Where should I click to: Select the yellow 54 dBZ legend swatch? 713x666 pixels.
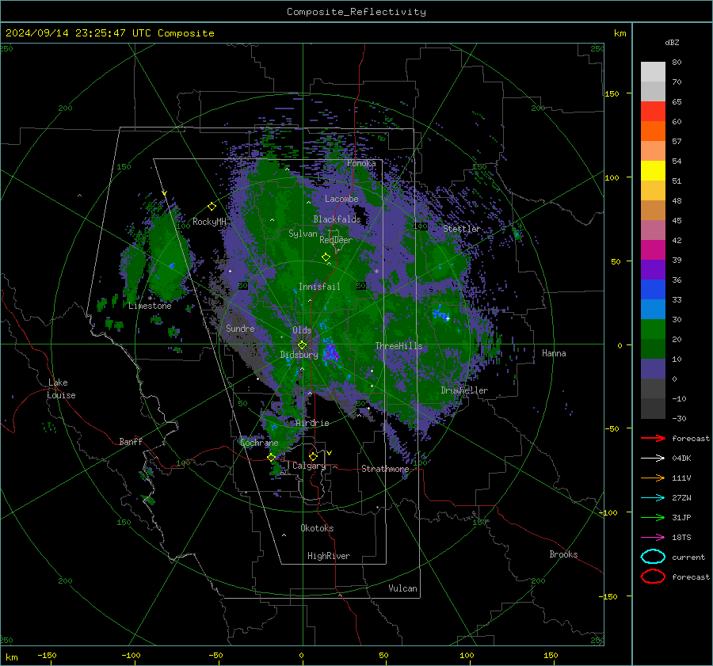click(653, 170)
